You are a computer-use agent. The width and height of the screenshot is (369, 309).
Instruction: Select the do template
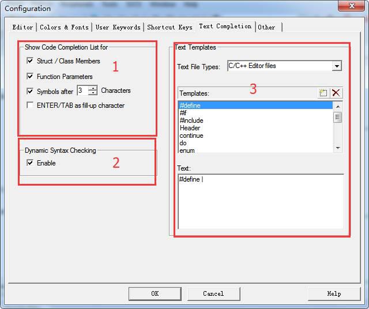[255, 143]
